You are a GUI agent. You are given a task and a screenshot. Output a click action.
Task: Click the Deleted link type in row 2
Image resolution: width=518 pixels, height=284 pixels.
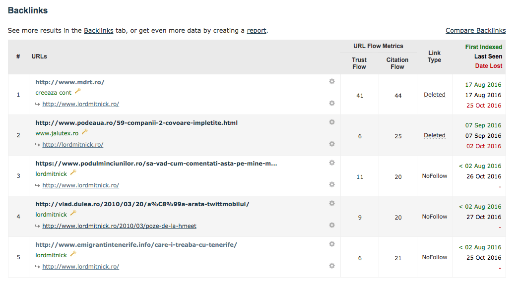(x=434, y=135)
